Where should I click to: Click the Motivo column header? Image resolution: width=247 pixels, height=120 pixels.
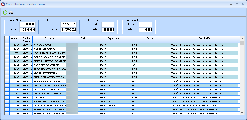point(151,40)
